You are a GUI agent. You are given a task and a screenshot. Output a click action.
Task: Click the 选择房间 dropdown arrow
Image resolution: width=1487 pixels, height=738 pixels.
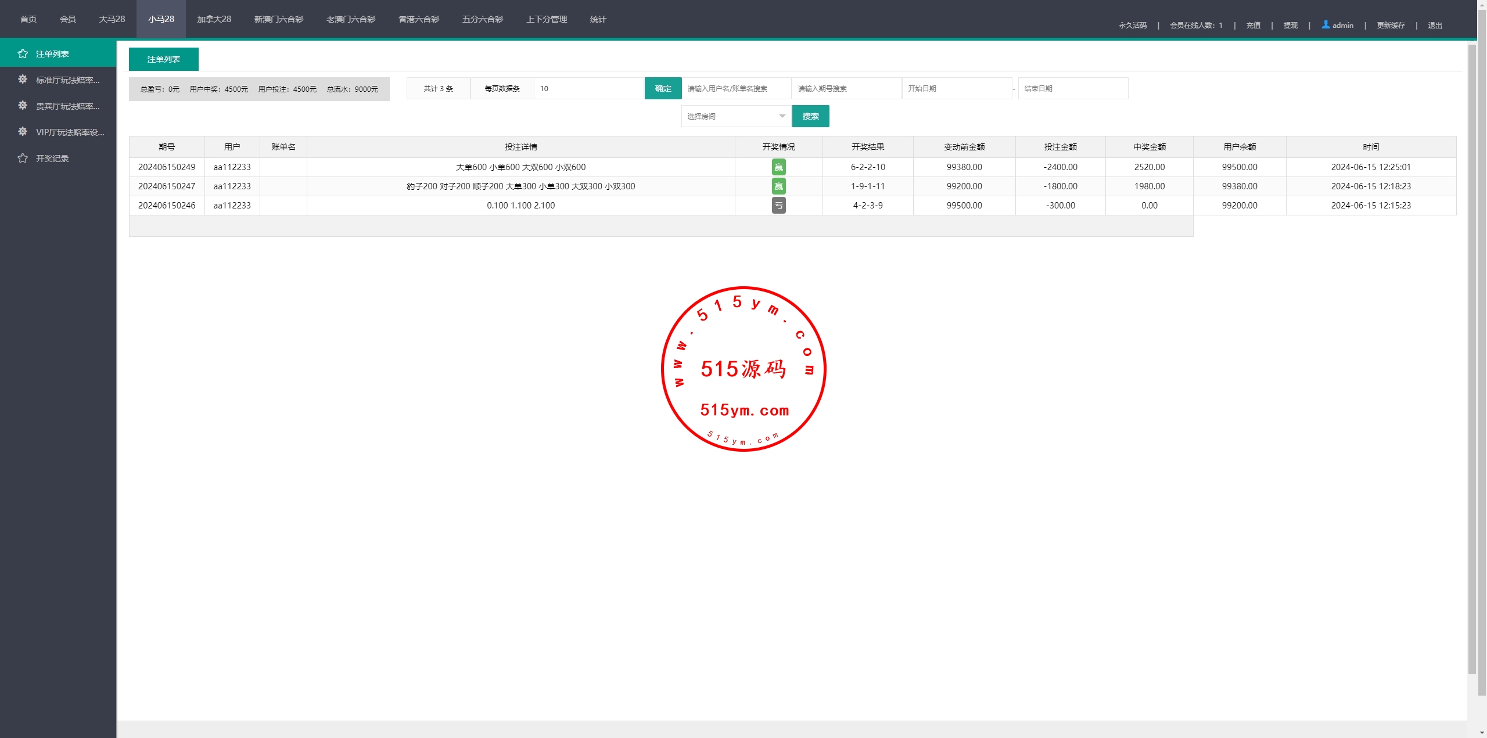pos(782,117)
